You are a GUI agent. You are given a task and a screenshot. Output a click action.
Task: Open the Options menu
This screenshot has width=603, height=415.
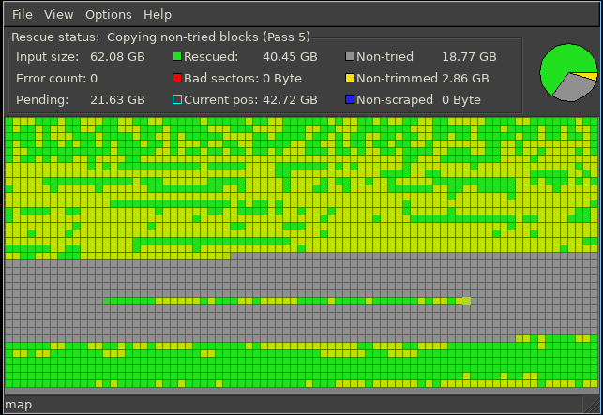coord(108,14)
